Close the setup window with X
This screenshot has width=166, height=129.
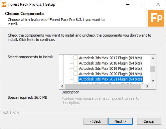coord(158,4)
